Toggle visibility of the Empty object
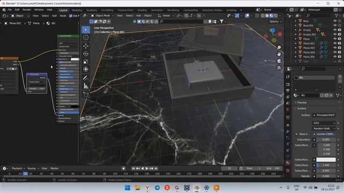344x193 pixels. [x=335, y=30]
